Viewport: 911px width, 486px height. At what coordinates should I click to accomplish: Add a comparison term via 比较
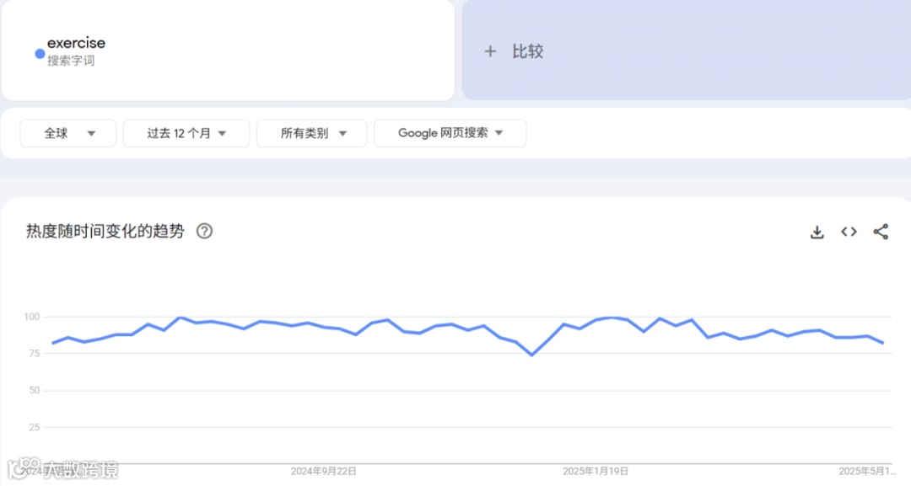point(686,51)
